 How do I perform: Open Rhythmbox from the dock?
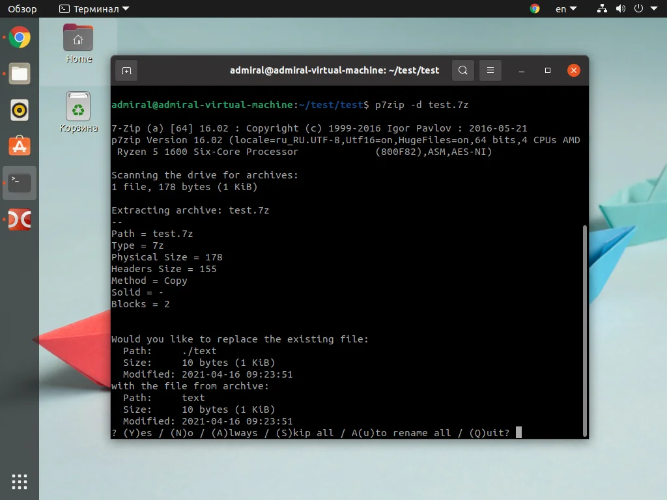(19, 110)
